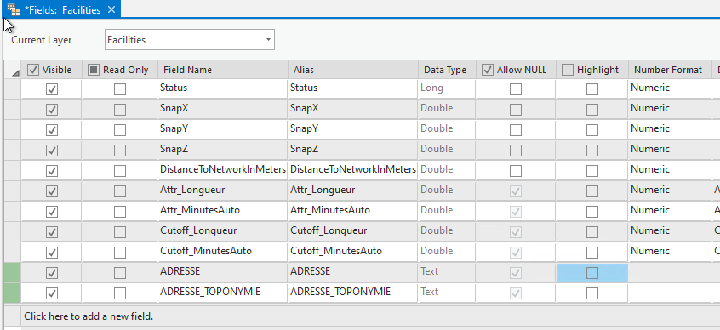Check Highlight for ADRESSE_TOPONYMIE field

coord(592,293)
